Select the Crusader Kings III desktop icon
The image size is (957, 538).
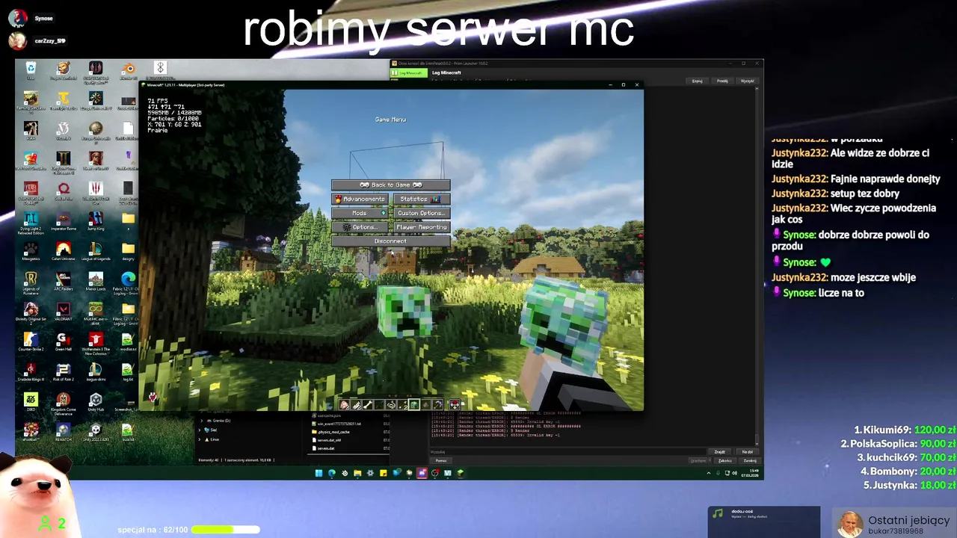[31, 371]
